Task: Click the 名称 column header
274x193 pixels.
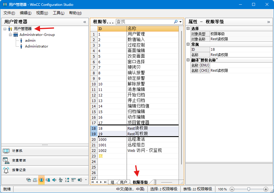Action: pos(153,29)
